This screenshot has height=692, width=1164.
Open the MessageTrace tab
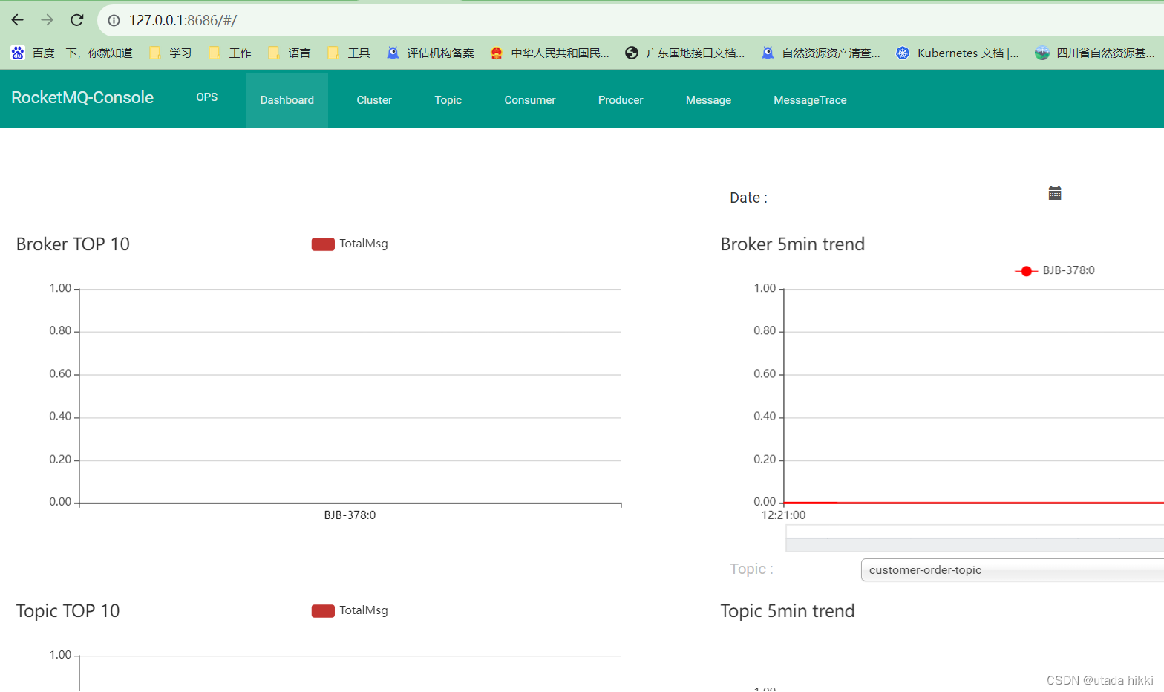(x=810, y=100)
